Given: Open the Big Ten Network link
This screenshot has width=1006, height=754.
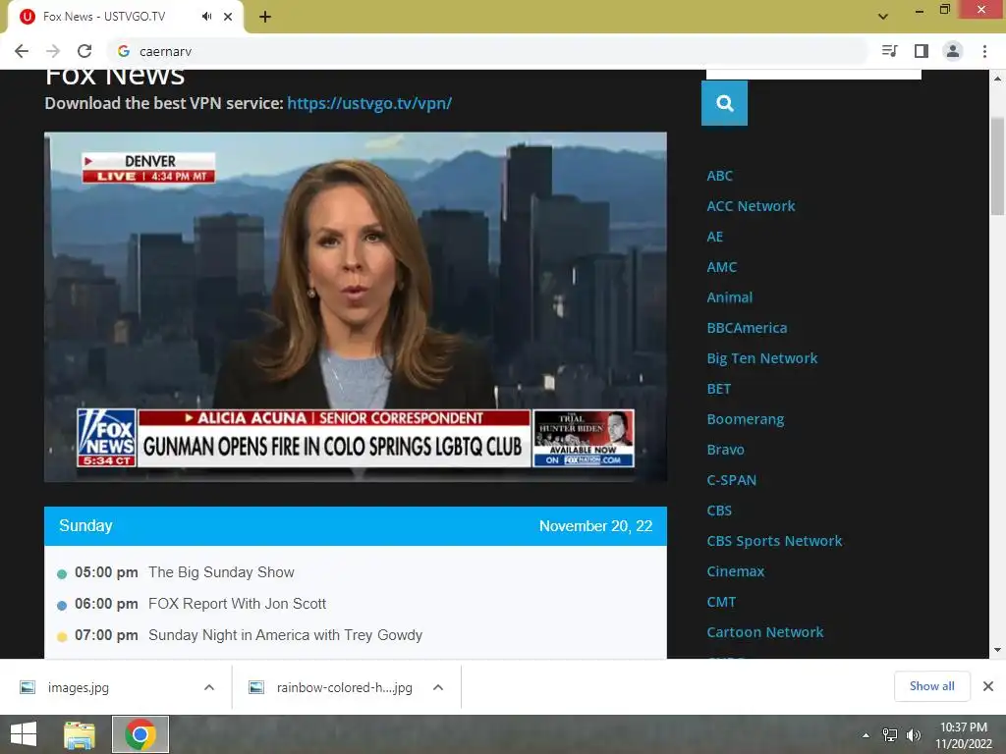Looking at the screenshot, I should (762, 358).
